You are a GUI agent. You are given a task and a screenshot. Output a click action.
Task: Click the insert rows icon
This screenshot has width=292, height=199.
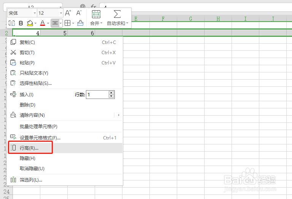(x=13, y=94)
